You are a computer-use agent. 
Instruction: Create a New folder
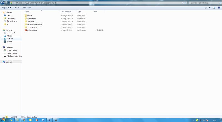[27, 8]
